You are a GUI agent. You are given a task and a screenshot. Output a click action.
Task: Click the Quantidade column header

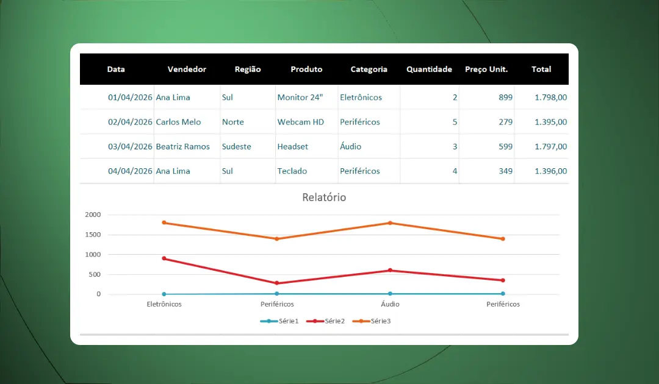(429, 69)
